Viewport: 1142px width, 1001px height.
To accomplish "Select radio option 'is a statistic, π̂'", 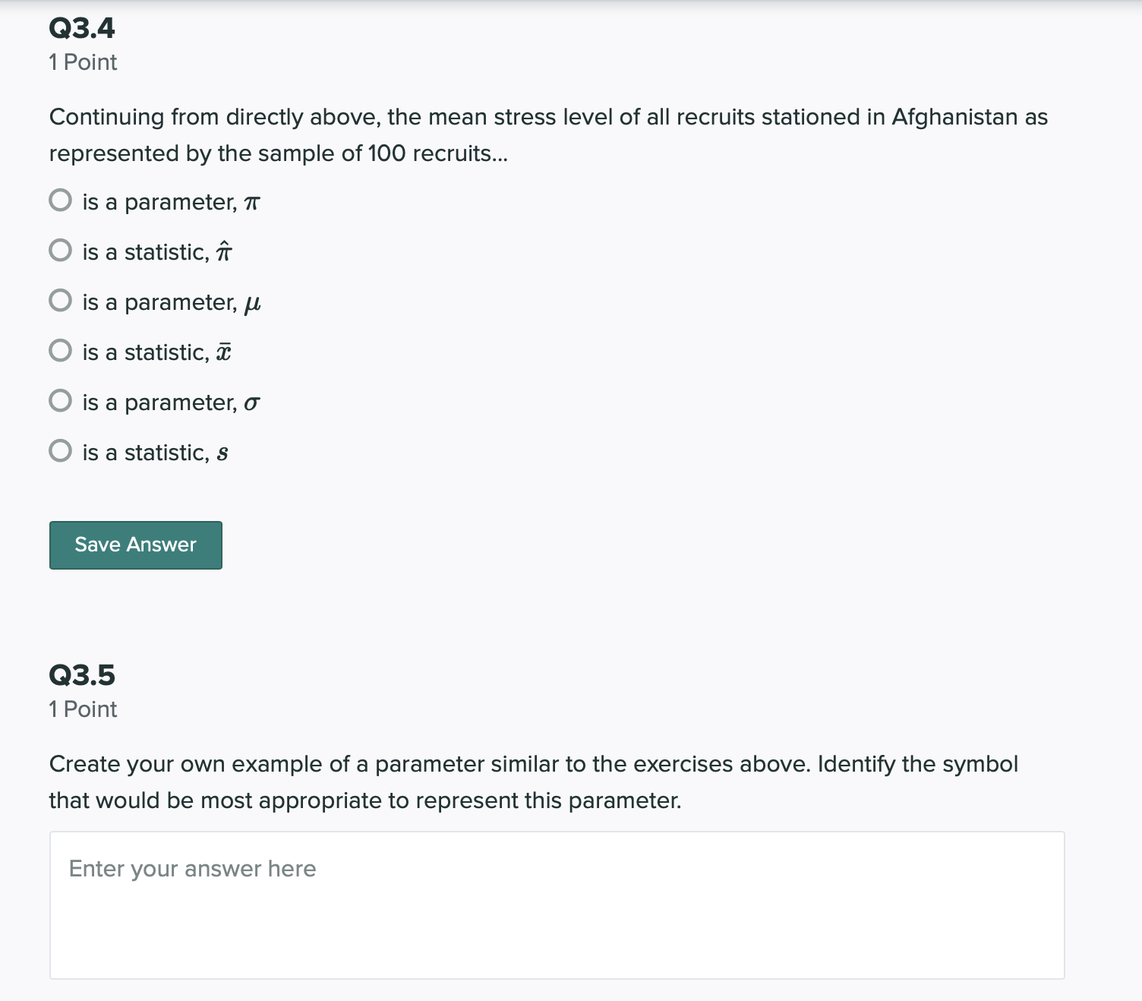I will point(60,251).
